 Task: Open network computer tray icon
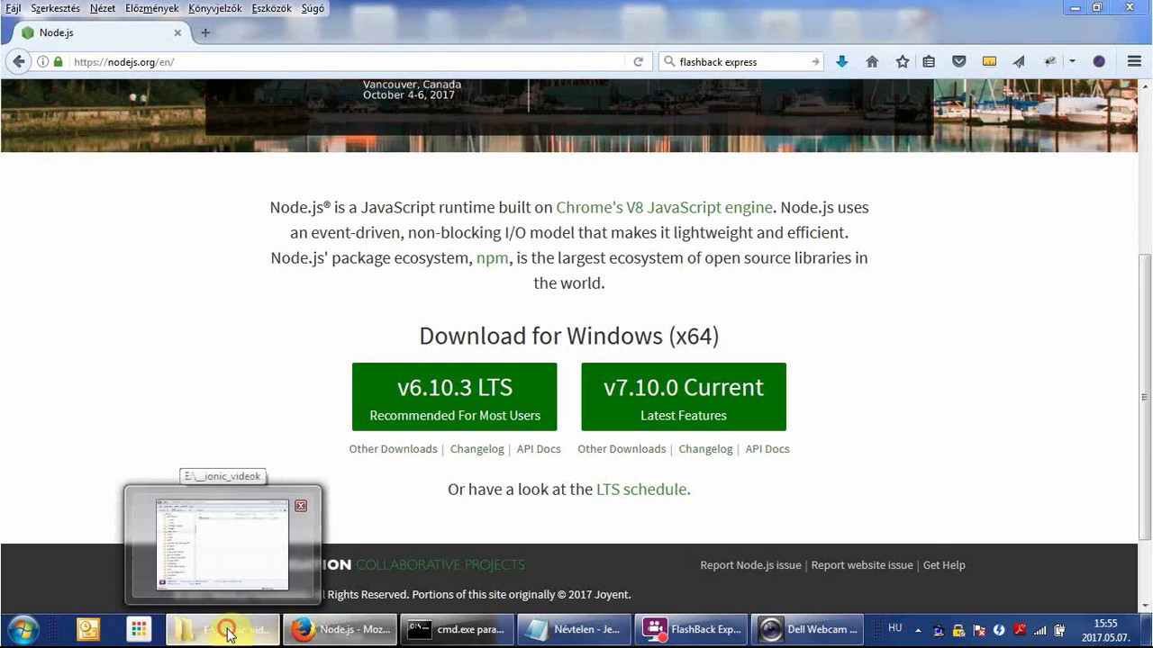pyautogui.click(x=939, y=630)
